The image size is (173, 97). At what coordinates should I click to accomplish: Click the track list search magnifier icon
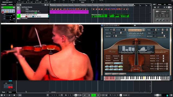[48, 5]
